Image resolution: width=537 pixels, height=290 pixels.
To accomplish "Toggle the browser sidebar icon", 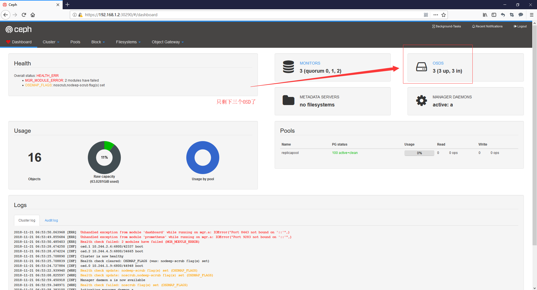I will point(494,15).
